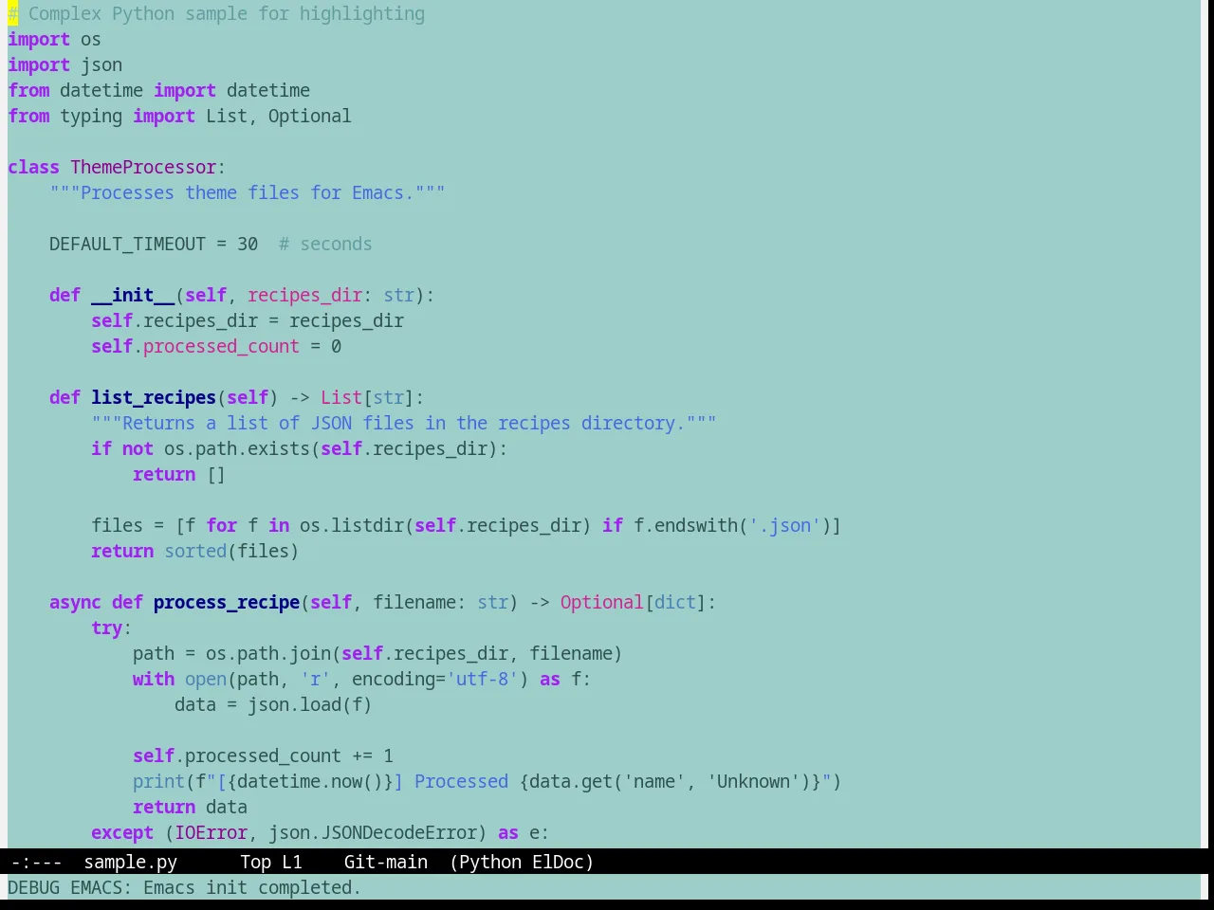Click 'json.JSONDecodeError' exception name

pos(373,833)
